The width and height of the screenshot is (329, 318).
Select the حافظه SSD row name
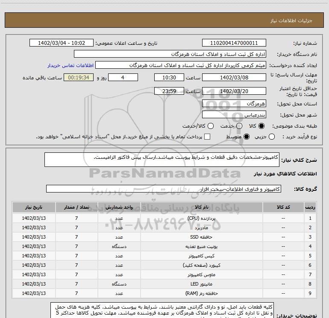coord(201,237)
